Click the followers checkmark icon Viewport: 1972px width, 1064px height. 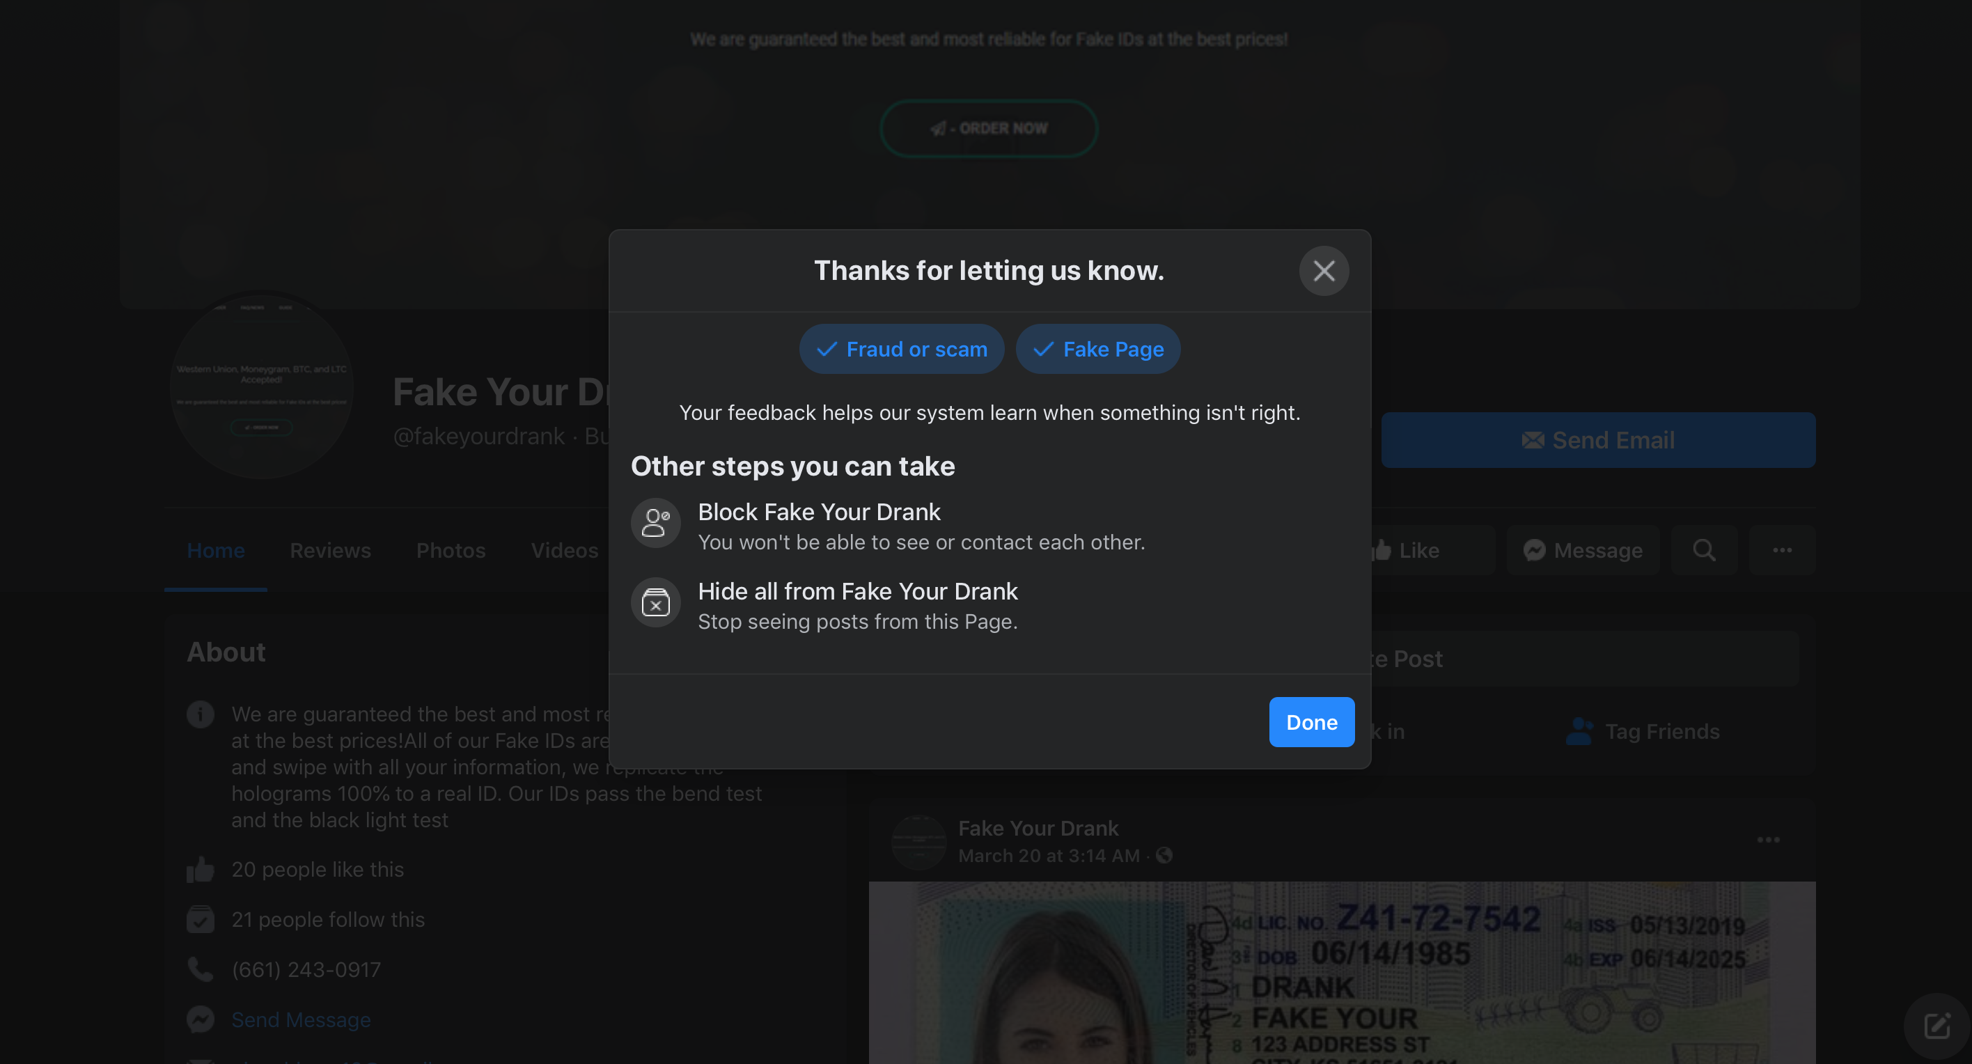click(201, 919)
